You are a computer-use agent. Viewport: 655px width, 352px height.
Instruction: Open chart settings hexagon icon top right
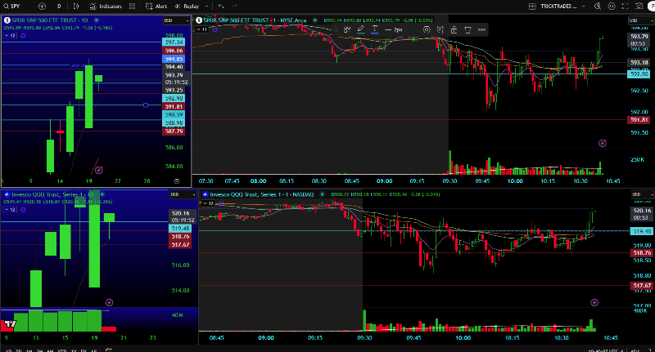[x=612, y=7]
